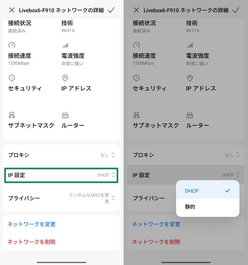Select DHCP from the IP settings popup
248x265 pixels.
pyautogui.click(x=208, y=191)
